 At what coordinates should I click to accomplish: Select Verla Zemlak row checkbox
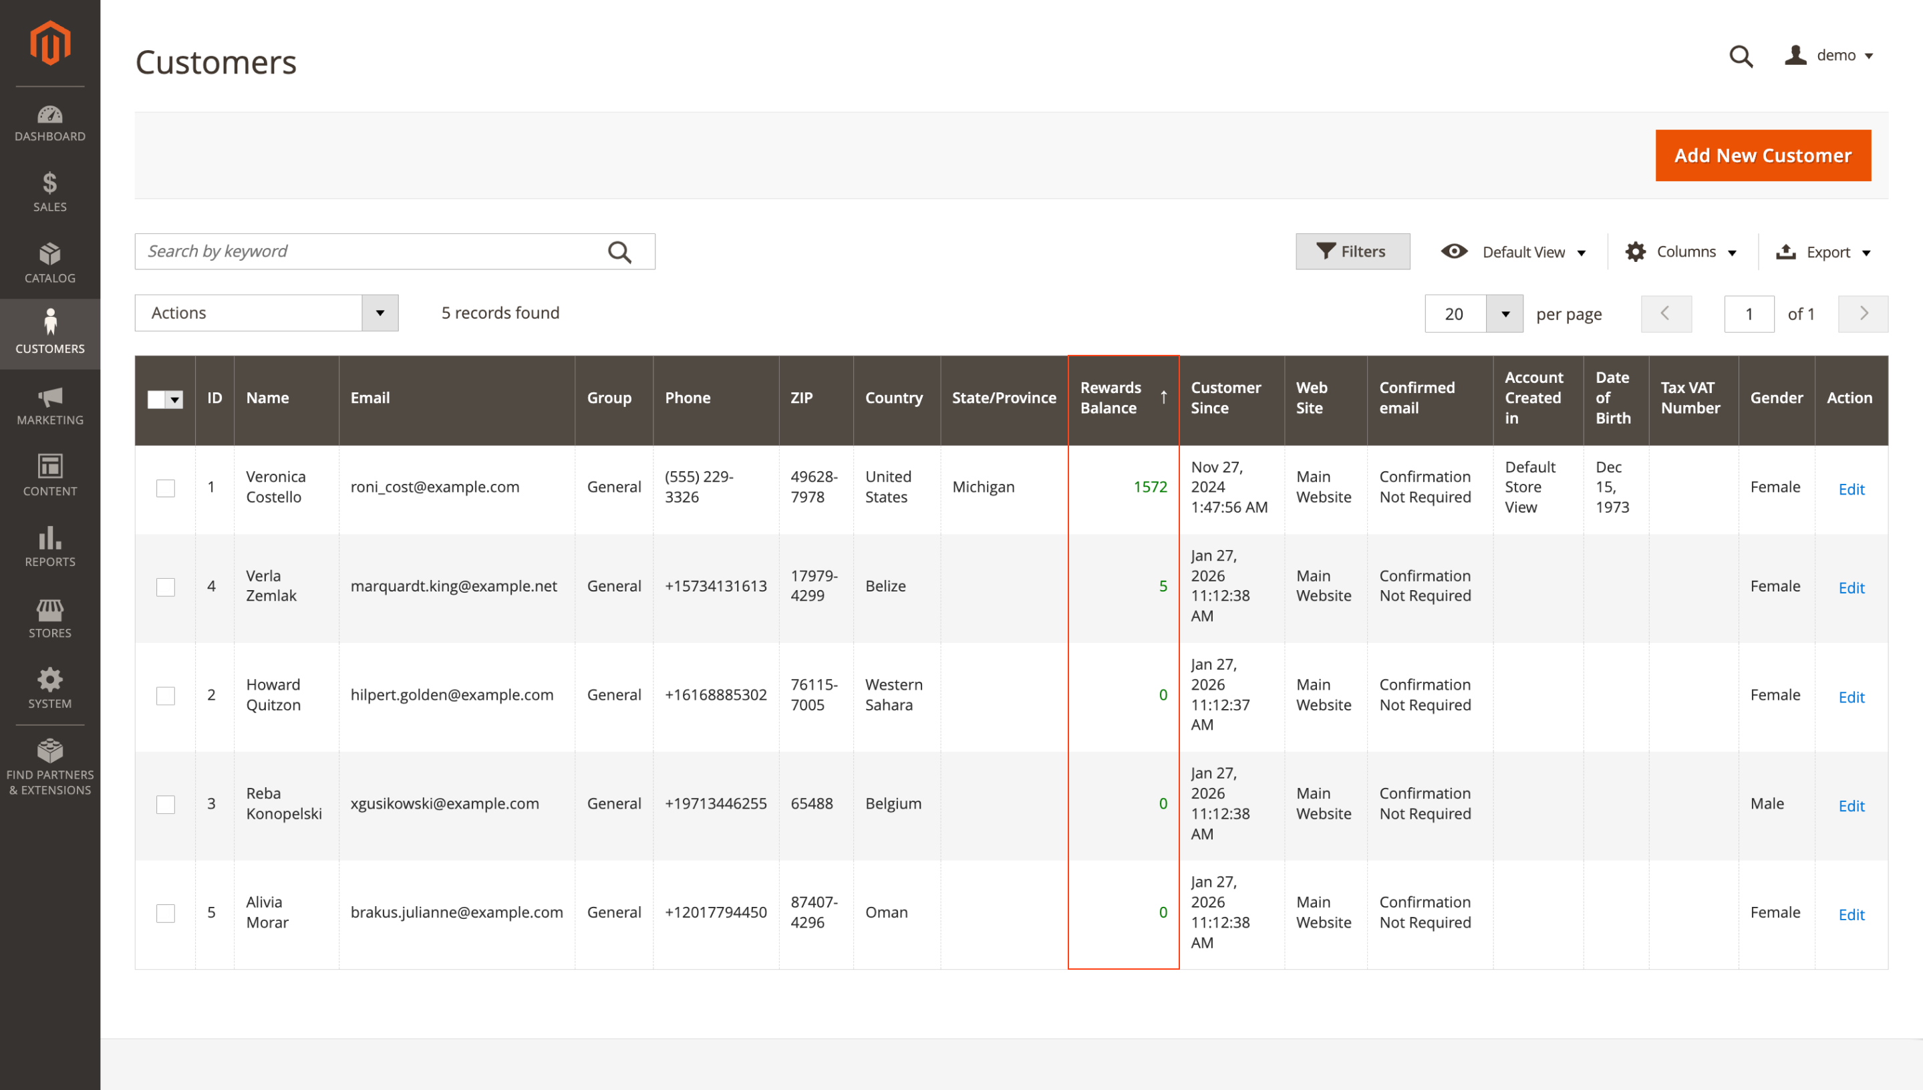[x=165, y=587]
